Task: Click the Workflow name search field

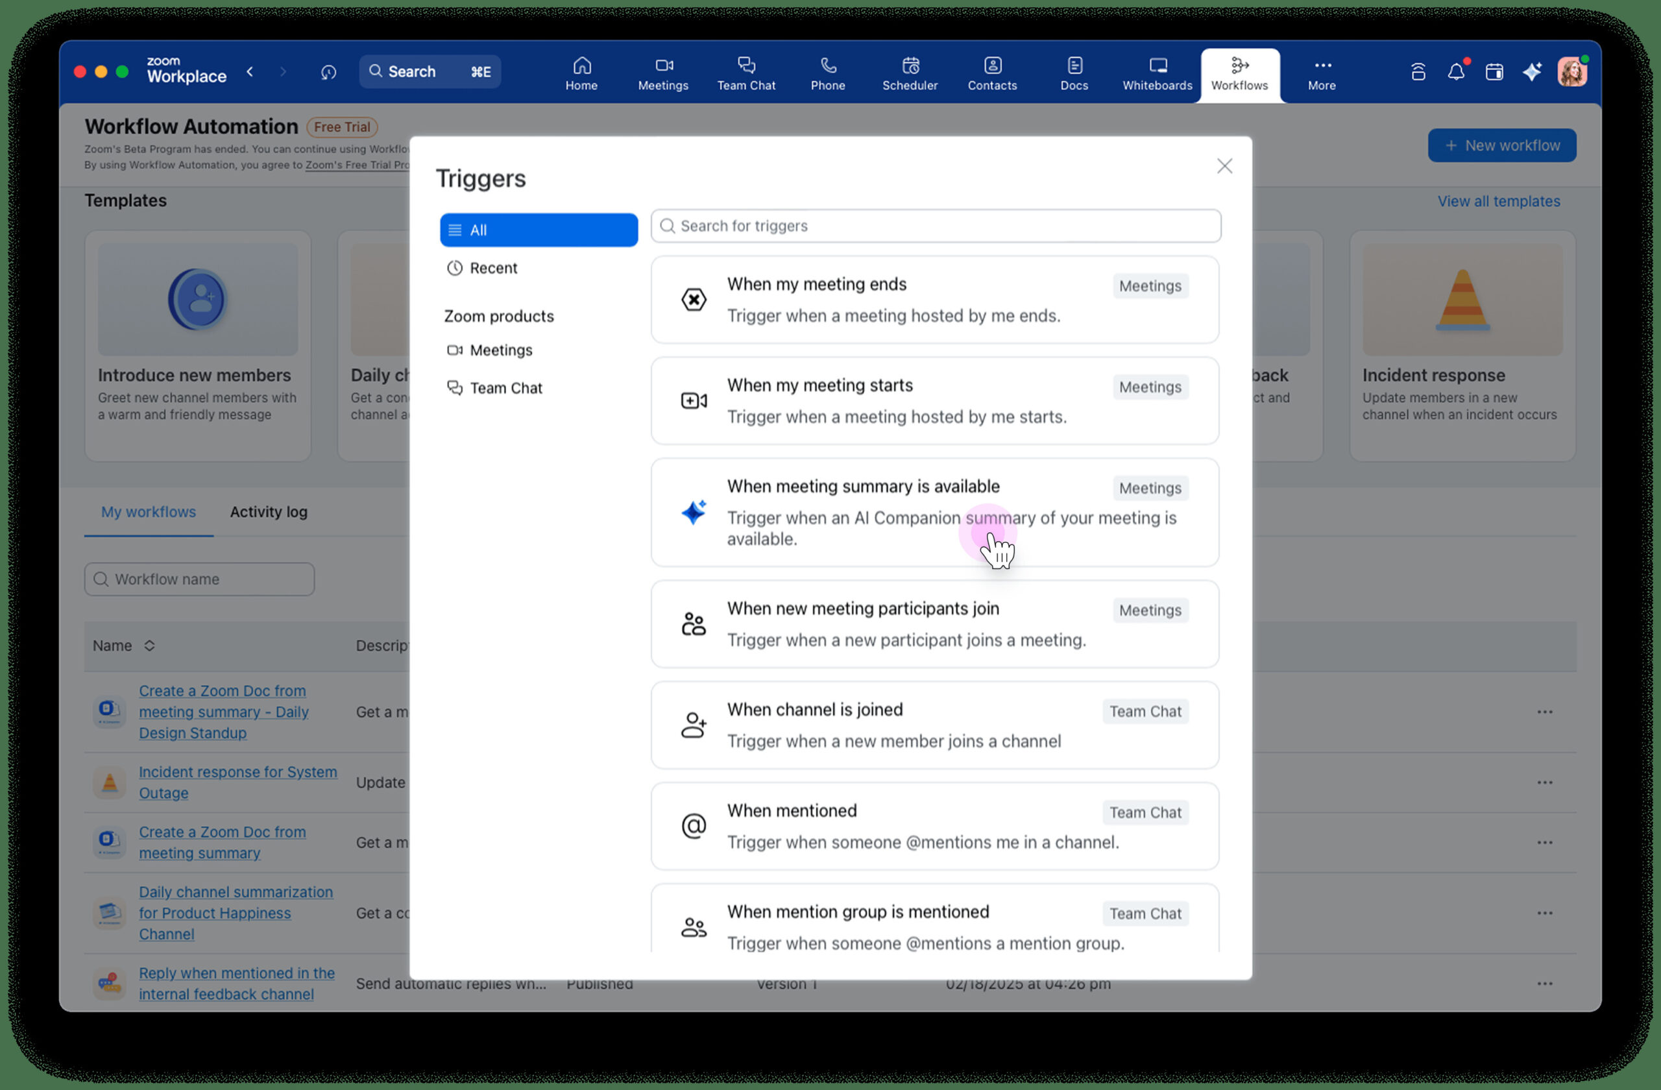Action: click(x=200, y=579)
